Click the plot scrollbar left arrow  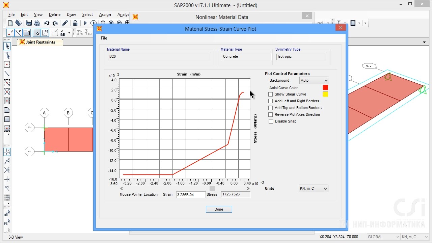coord(122,189)
